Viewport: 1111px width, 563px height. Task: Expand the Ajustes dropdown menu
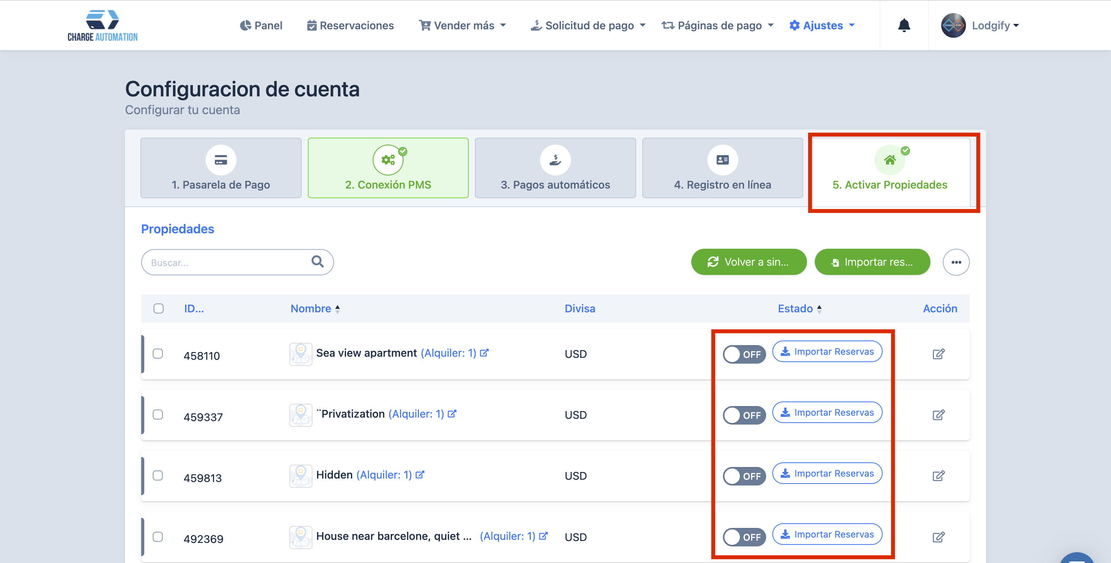point(822,25)
